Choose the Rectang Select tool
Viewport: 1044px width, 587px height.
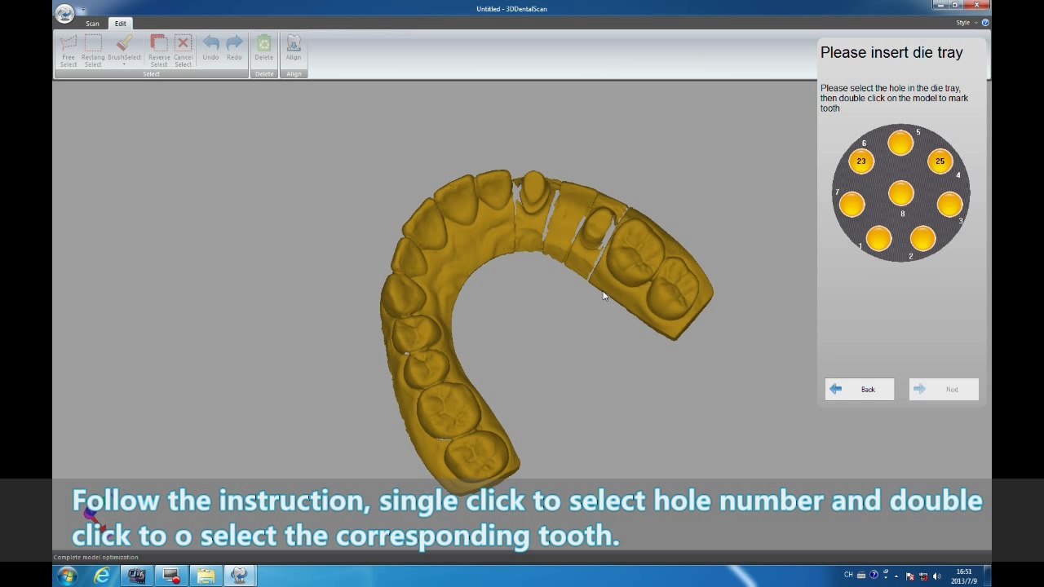coord(93,51)
